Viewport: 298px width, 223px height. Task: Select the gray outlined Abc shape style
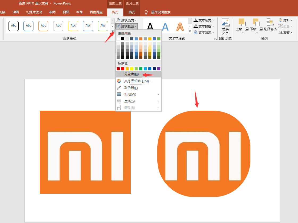click(x=58, y=26)
